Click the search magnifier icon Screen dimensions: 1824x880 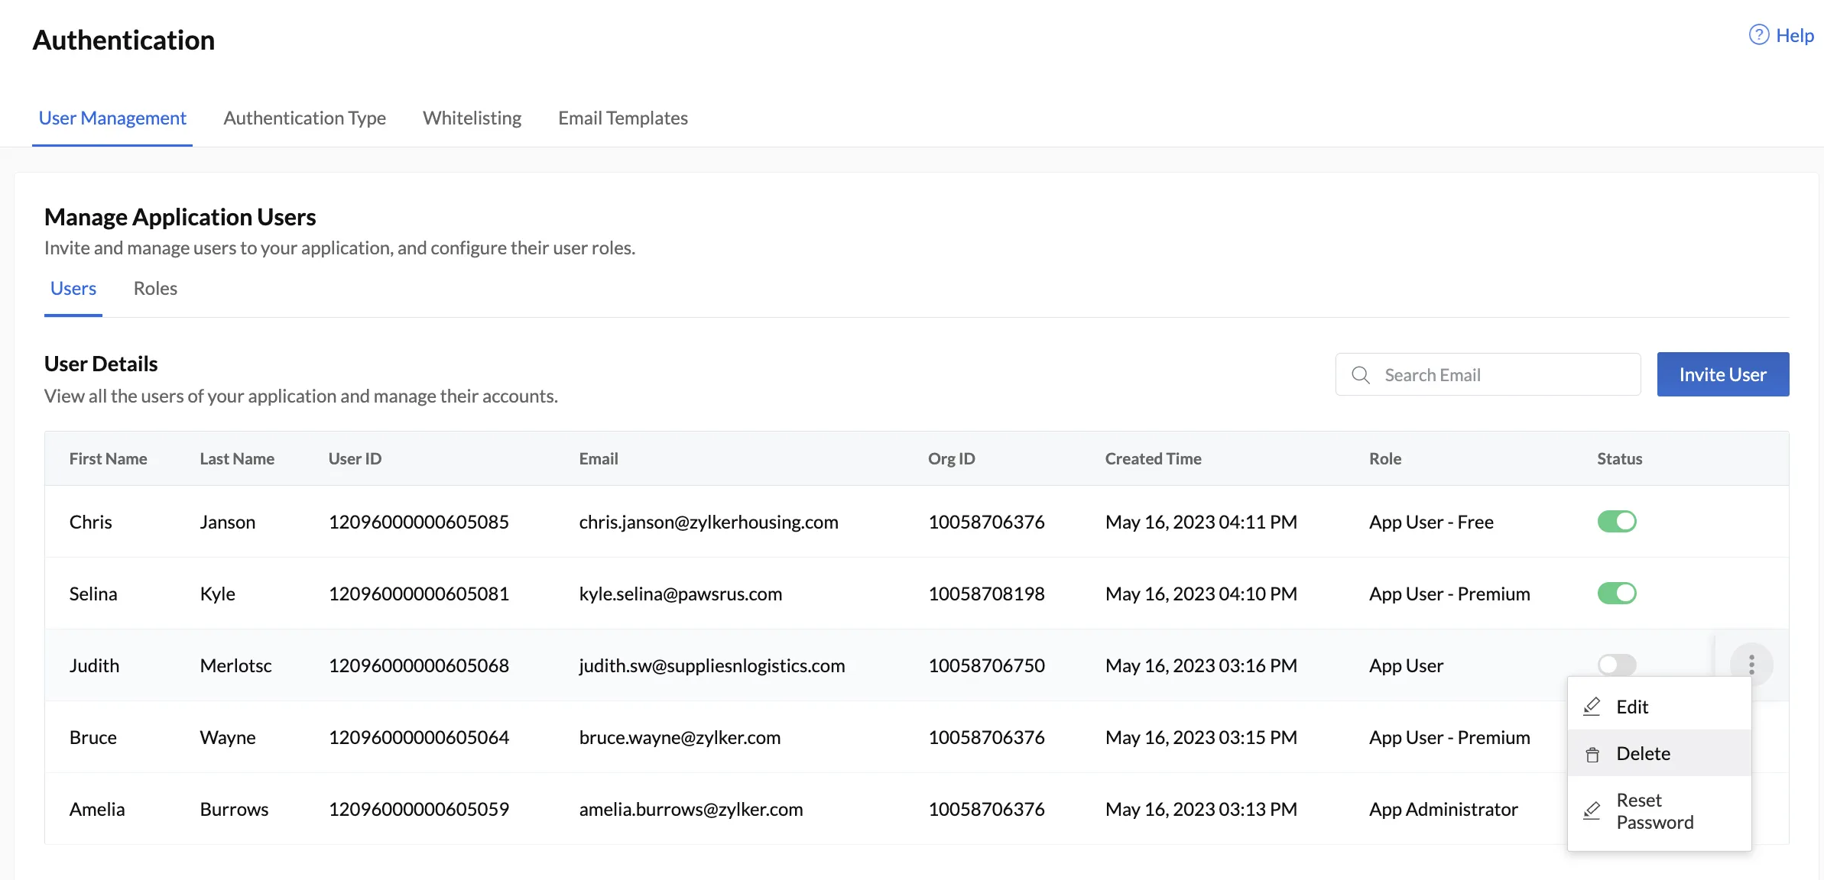(1361, 375)
